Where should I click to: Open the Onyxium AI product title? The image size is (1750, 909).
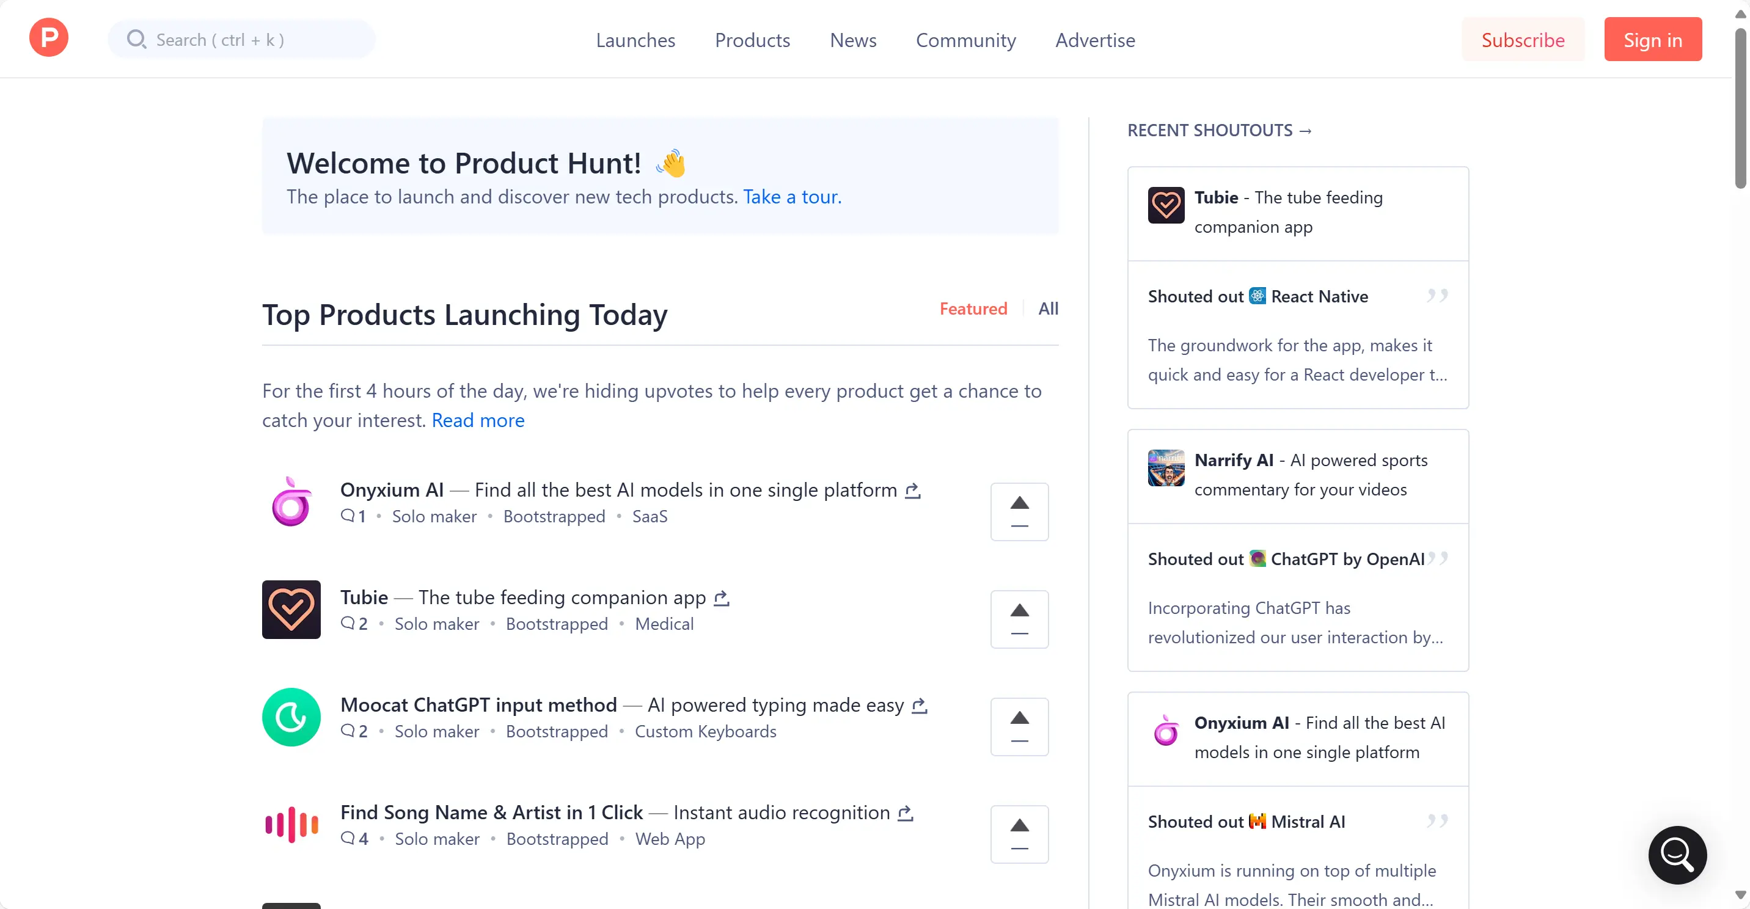(x=392, y=490)
